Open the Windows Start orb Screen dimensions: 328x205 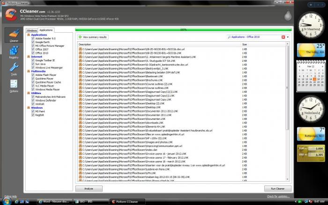click(x=7, y=201)
